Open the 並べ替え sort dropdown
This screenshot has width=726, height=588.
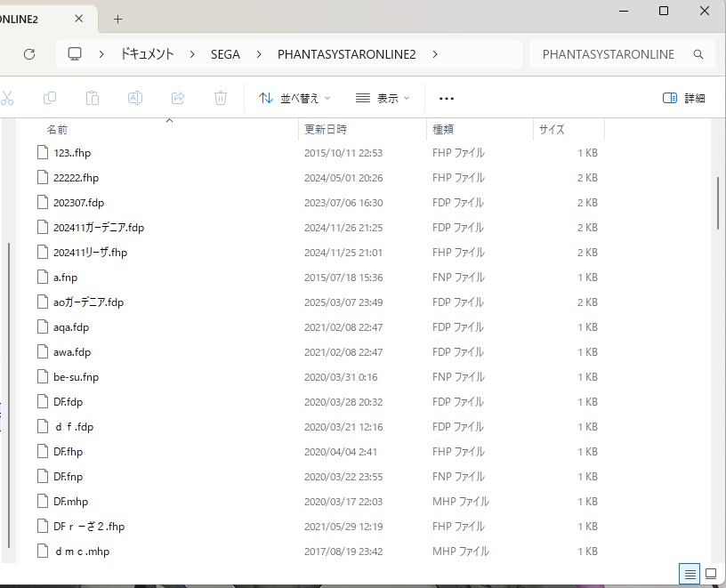tap(294, 98)
